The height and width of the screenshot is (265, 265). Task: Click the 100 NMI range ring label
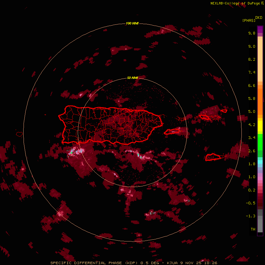point(132,23)
